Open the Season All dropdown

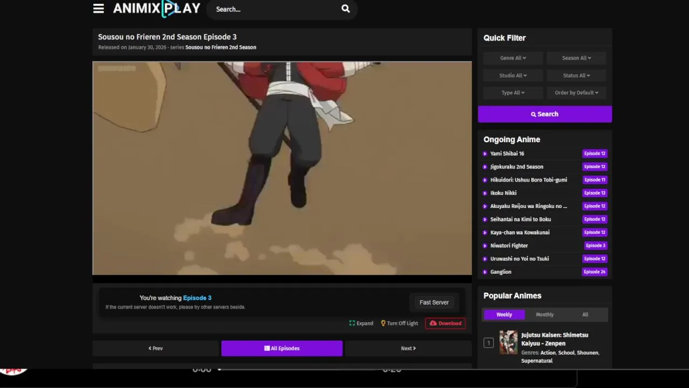tap(576, 58)
